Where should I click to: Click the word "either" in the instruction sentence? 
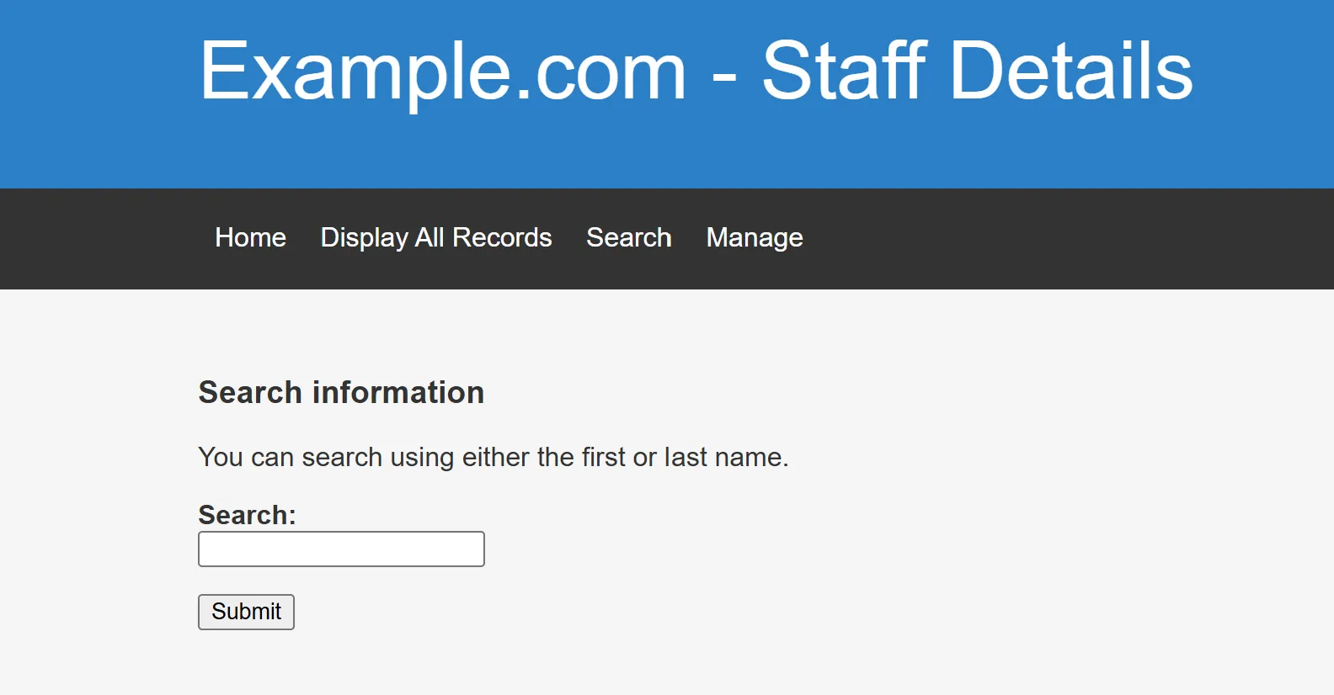point(495,457)
